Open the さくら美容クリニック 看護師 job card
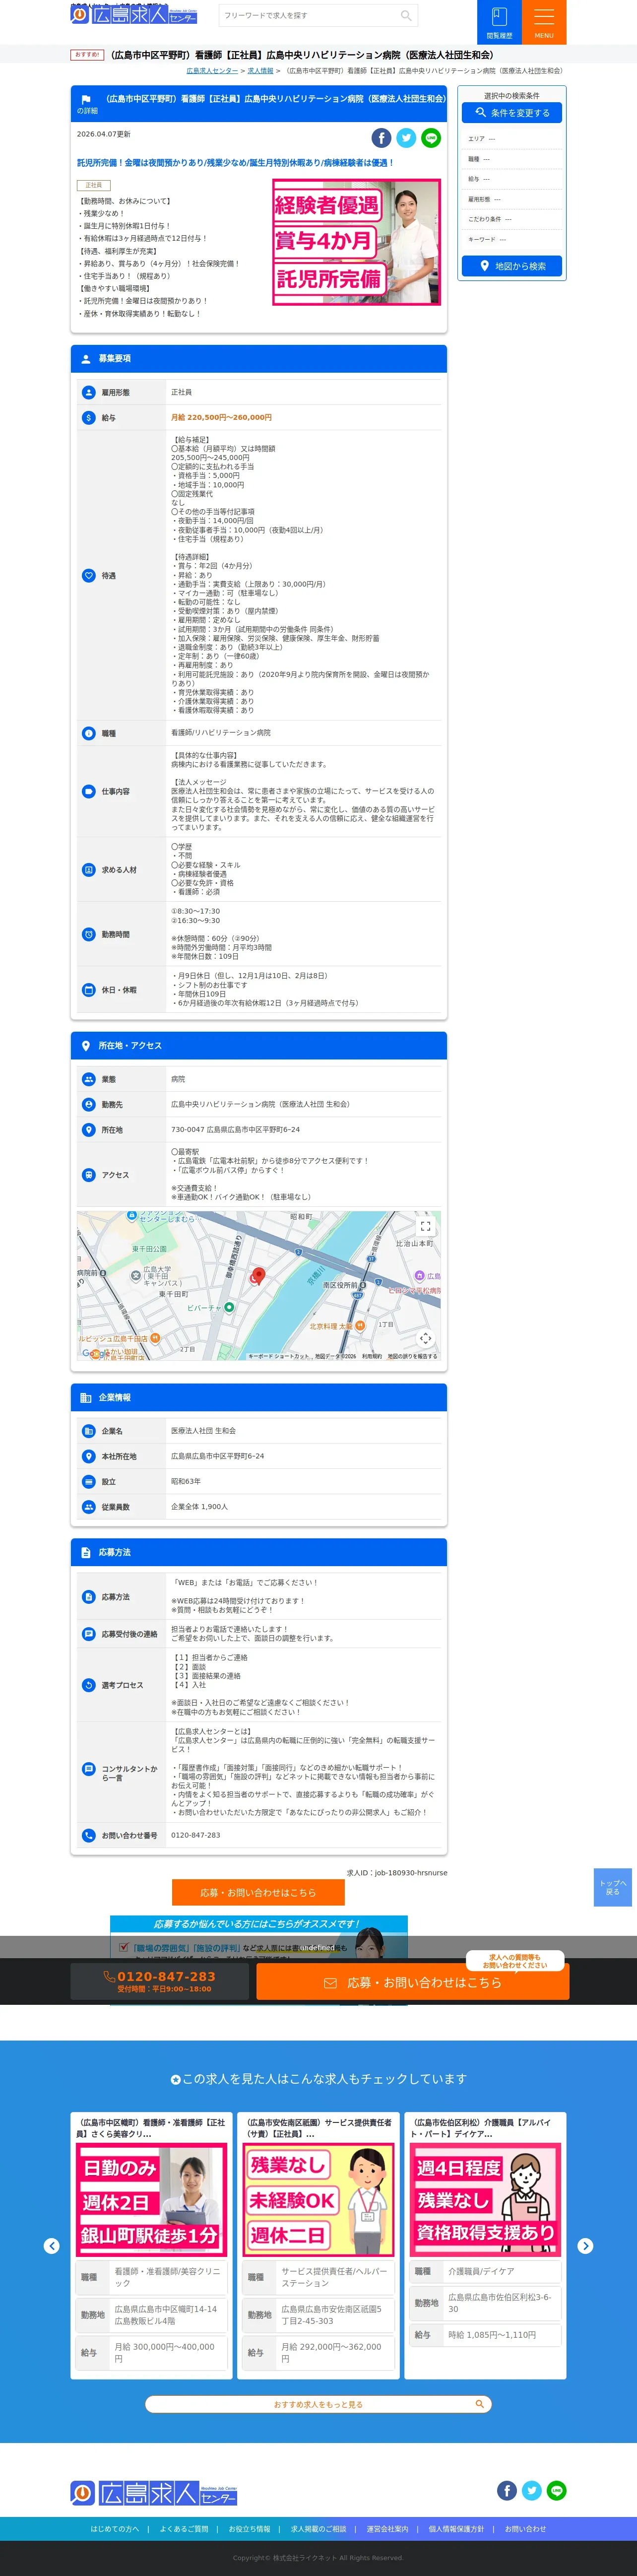637x2576 pixels. (152, 2246)
